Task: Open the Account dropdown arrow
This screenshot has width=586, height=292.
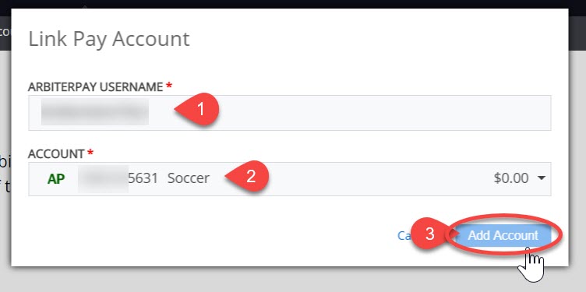Action: pyautogui.click(x=542, y=178)
